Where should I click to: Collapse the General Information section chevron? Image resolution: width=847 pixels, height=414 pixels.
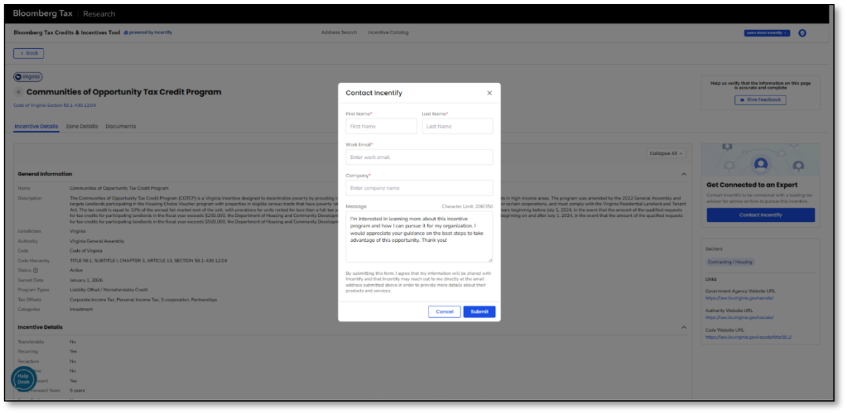point(684,174)
